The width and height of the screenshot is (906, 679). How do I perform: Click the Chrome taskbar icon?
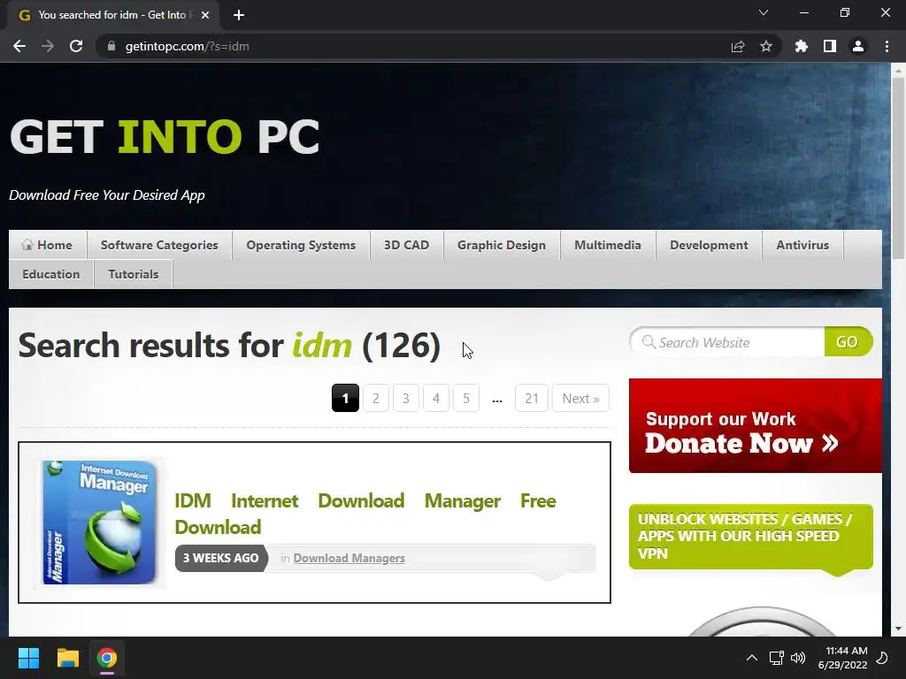[x=107, y=658]
